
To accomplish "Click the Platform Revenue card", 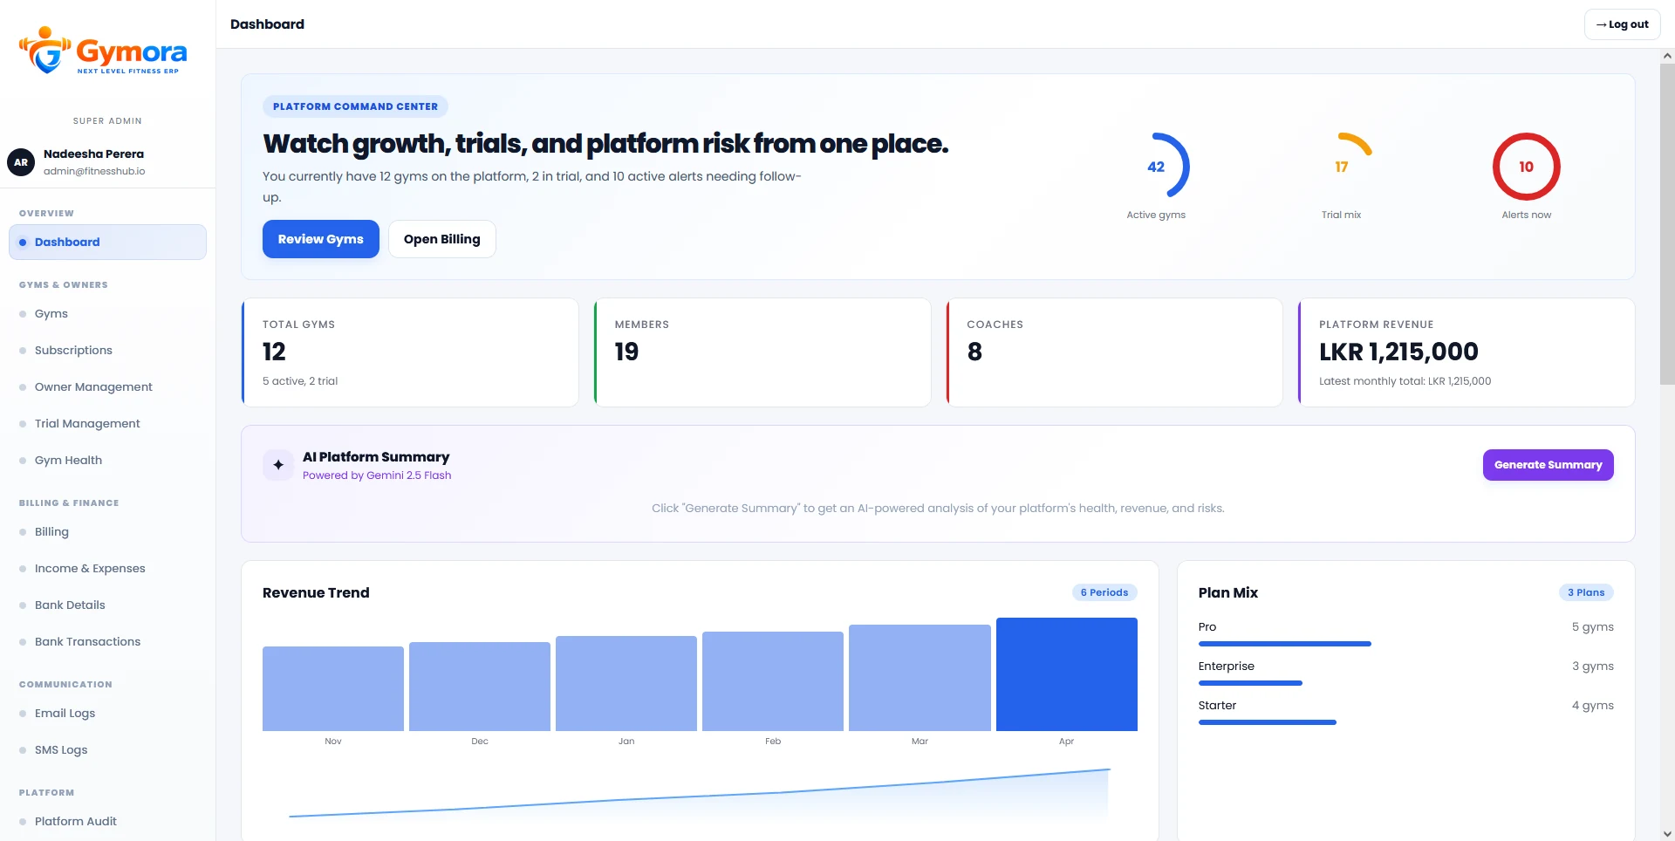I will pos(1466,352).
